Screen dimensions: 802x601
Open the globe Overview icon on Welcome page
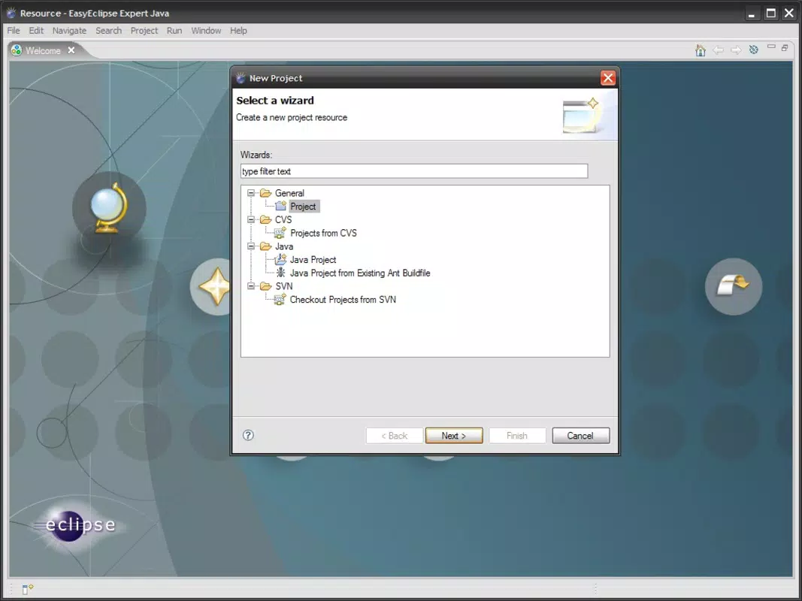click(x=109, y=209)
